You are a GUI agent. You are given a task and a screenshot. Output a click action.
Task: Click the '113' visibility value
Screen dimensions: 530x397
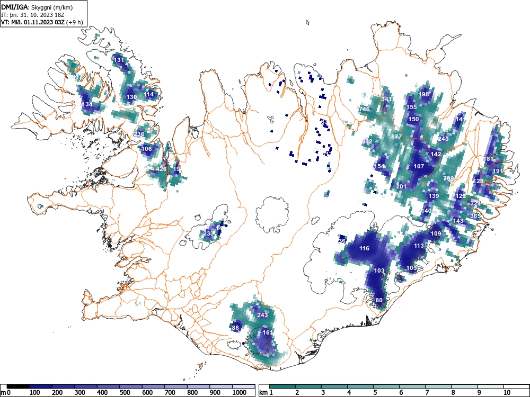tap(419, 246)
